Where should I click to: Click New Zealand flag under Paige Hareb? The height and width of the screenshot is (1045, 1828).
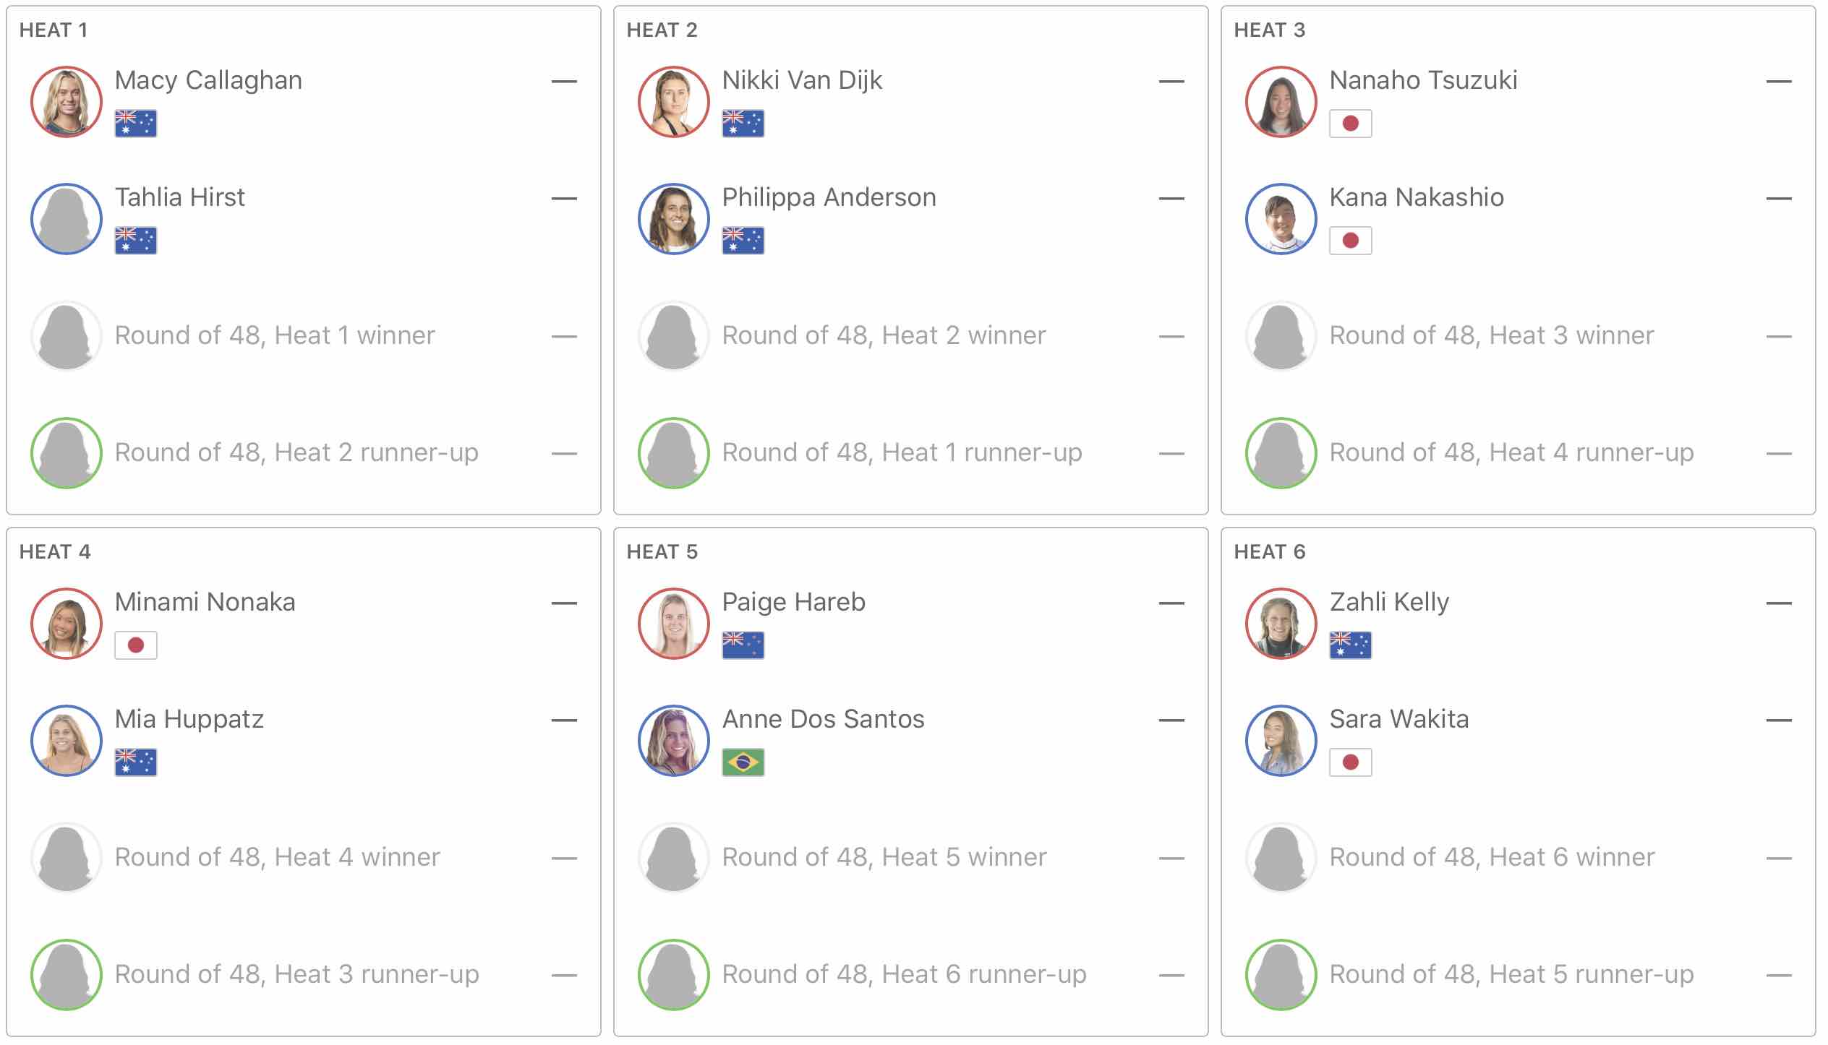click(x=743, y=645)
